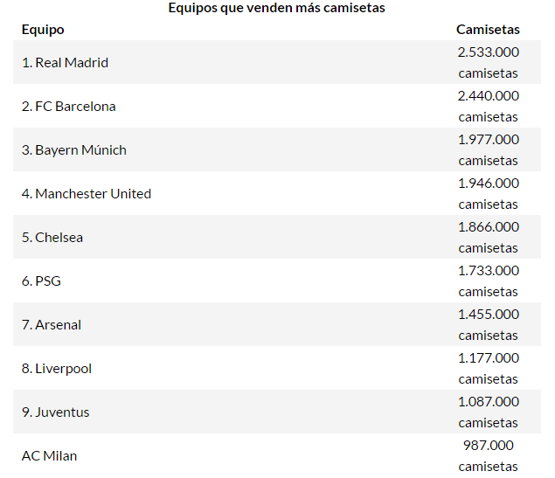555x478 pixels.
Task: Click the table title 'Equipos que venden más camisetas'
Action: 276,8
